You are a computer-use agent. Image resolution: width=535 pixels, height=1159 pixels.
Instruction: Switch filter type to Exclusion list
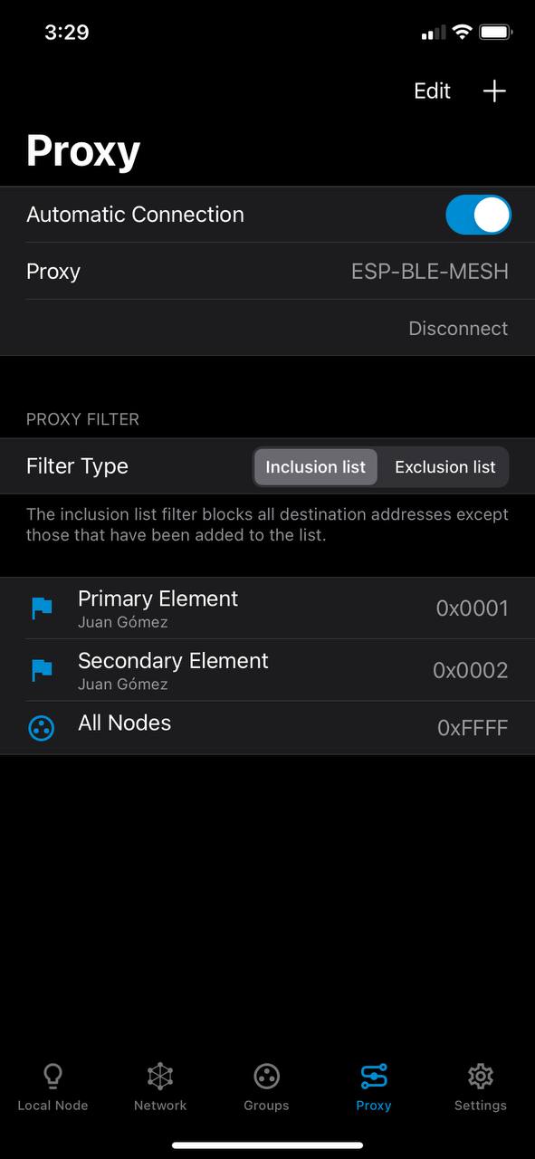[444, 466]
